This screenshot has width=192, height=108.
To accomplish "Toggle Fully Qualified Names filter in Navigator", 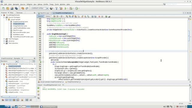I will pyautogui.click(x=22, y=100).
